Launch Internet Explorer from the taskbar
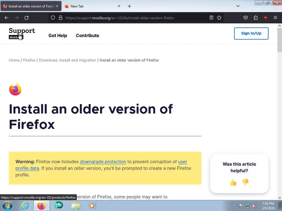Image resolution: width=282 pixels, height=211 pixels. (25, 206)
